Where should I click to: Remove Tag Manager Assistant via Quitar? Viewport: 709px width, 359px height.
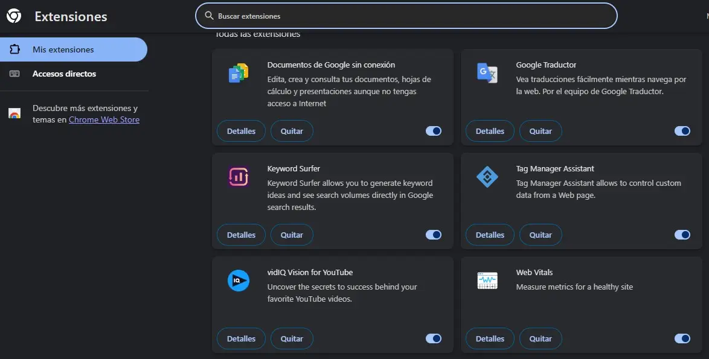tap(541, 235)
